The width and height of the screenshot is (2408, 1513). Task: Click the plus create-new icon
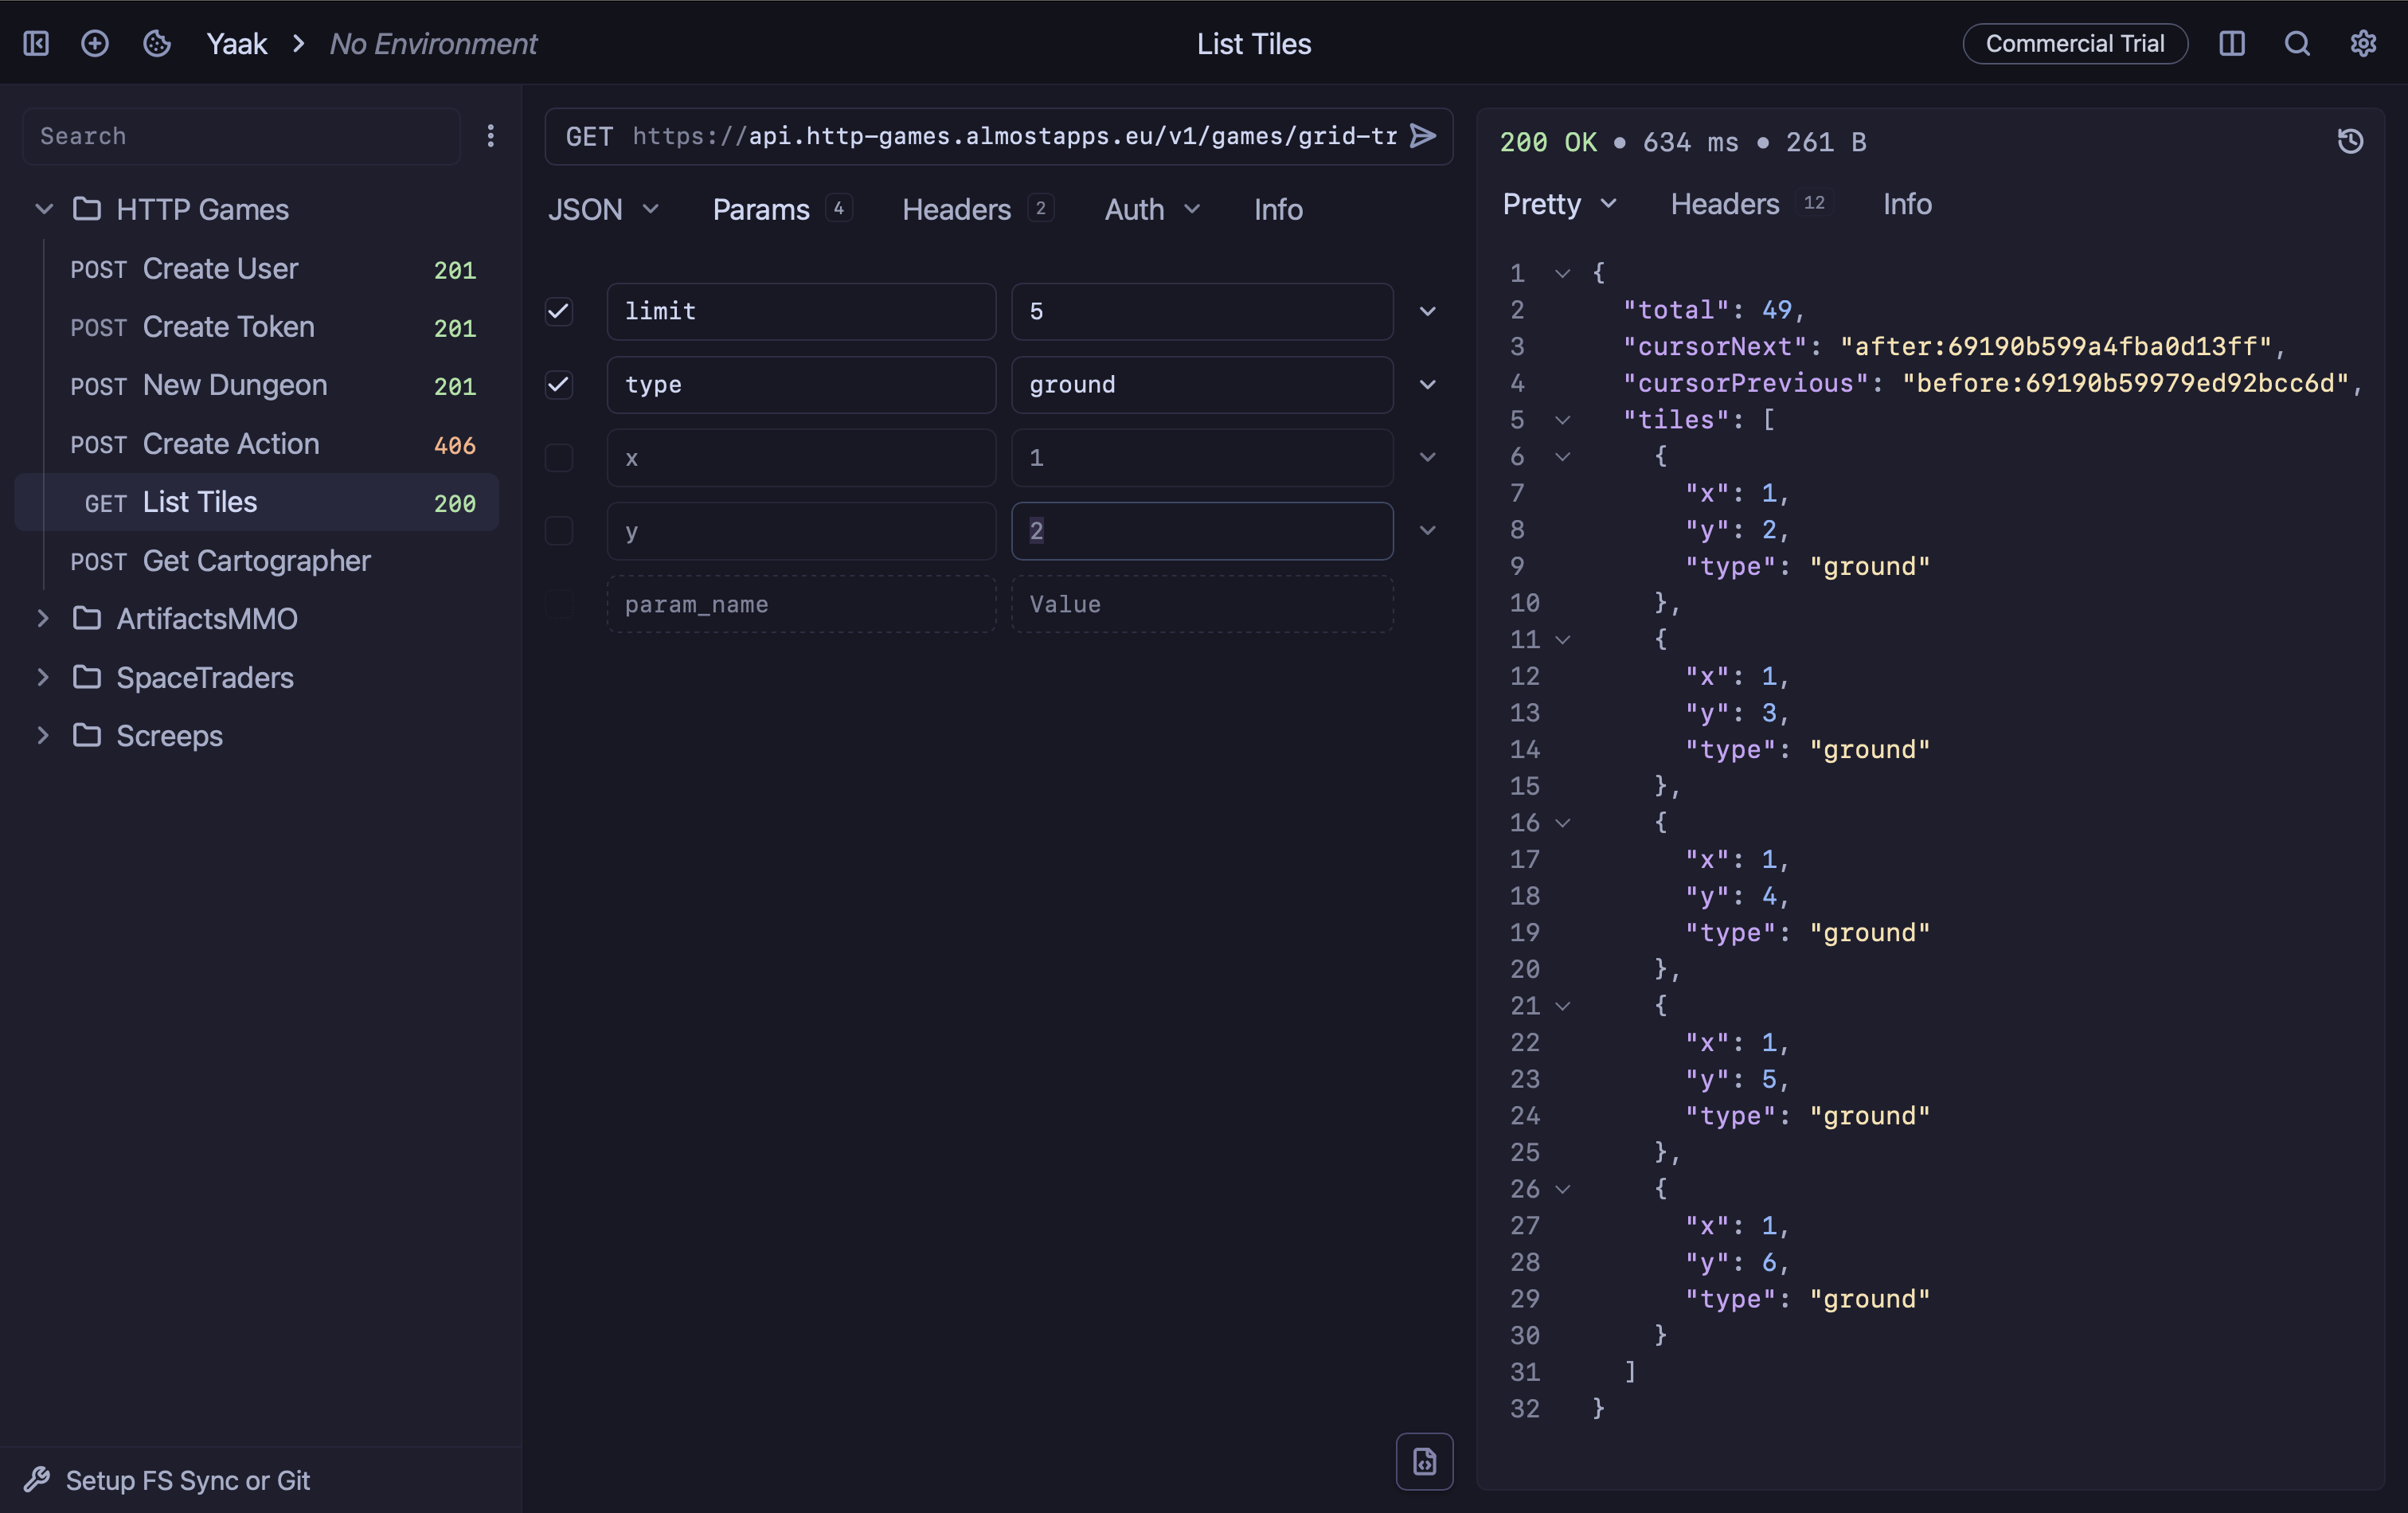[95, 43]
